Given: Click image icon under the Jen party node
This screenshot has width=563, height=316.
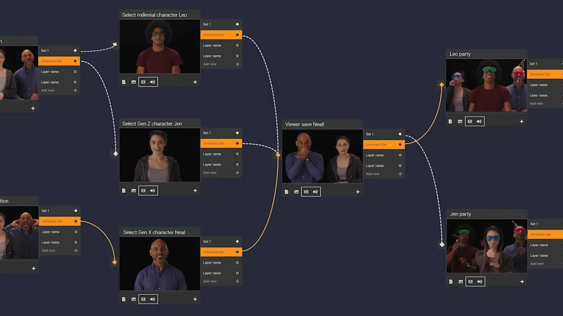Looking at the screenshot, I should [x=461, y=281].
